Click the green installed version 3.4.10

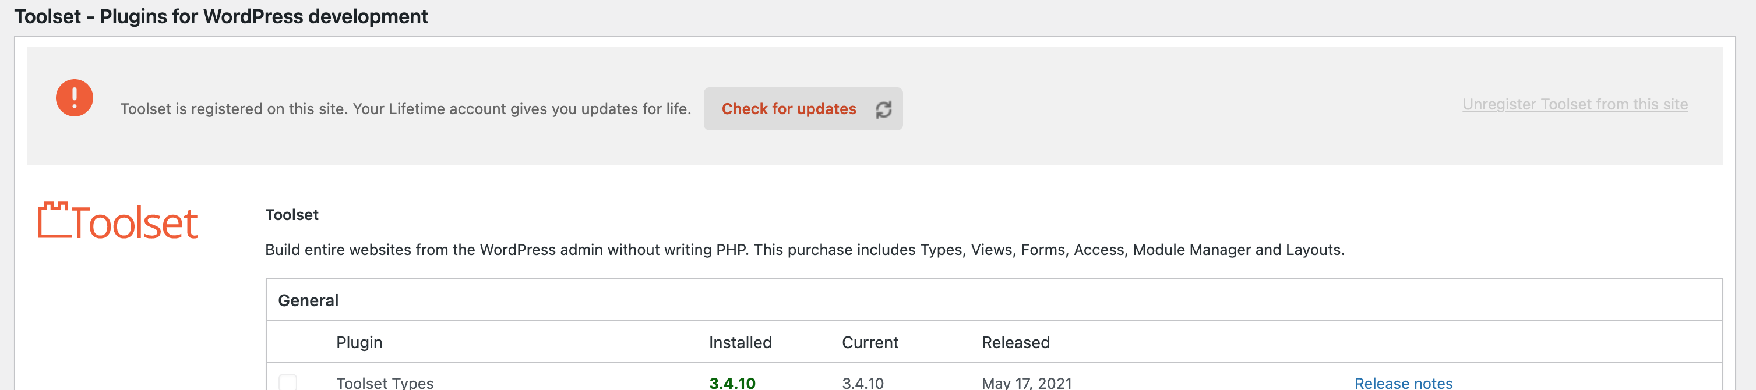732,383
